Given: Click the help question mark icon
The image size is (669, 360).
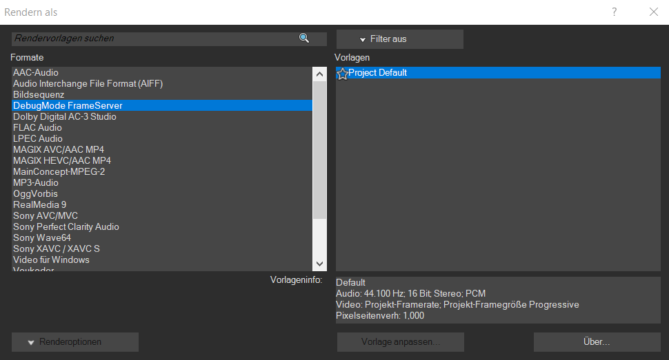Looking at the screenshot, I should click(x=614, y=12).
